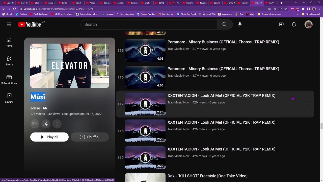323x182 pixels.
Task: Open Dax "KILLSHOT" Freestyle video title
Action: click(x=207, y=176)
